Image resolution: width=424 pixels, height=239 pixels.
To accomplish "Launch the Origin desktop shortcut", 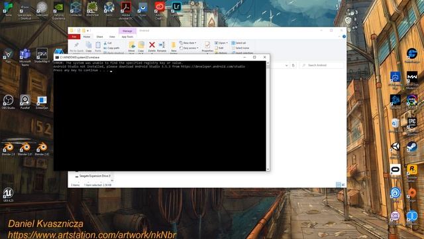I will [412, 195].
